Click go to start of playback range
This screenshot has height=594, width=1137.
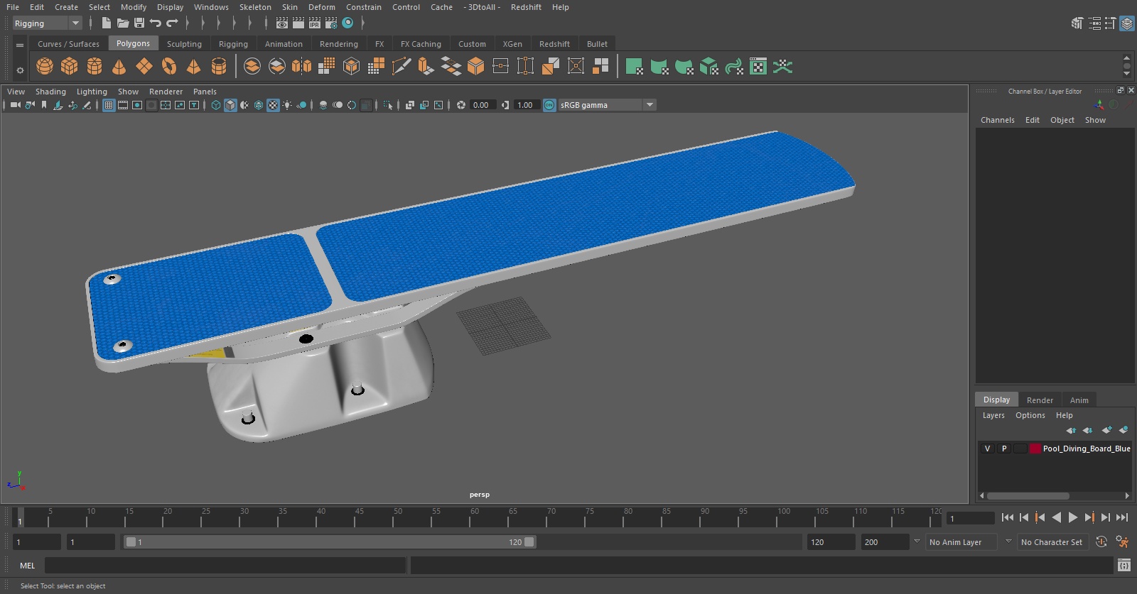(x=1008, y=518)
